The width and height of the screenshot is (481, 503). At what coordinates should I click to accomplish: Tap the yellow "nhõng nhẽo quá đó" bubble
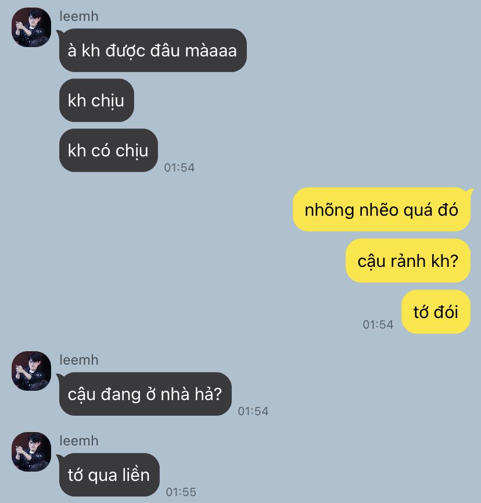click(381, 209)
